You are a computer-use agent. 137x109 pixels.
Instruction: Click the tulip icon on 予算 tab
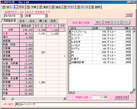(29, 7)
